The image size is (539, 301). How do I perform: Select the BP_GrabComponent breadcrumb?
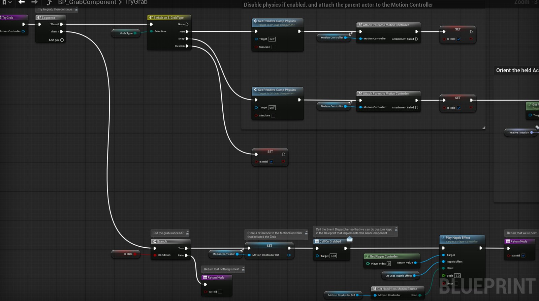[x=87, y=2]
